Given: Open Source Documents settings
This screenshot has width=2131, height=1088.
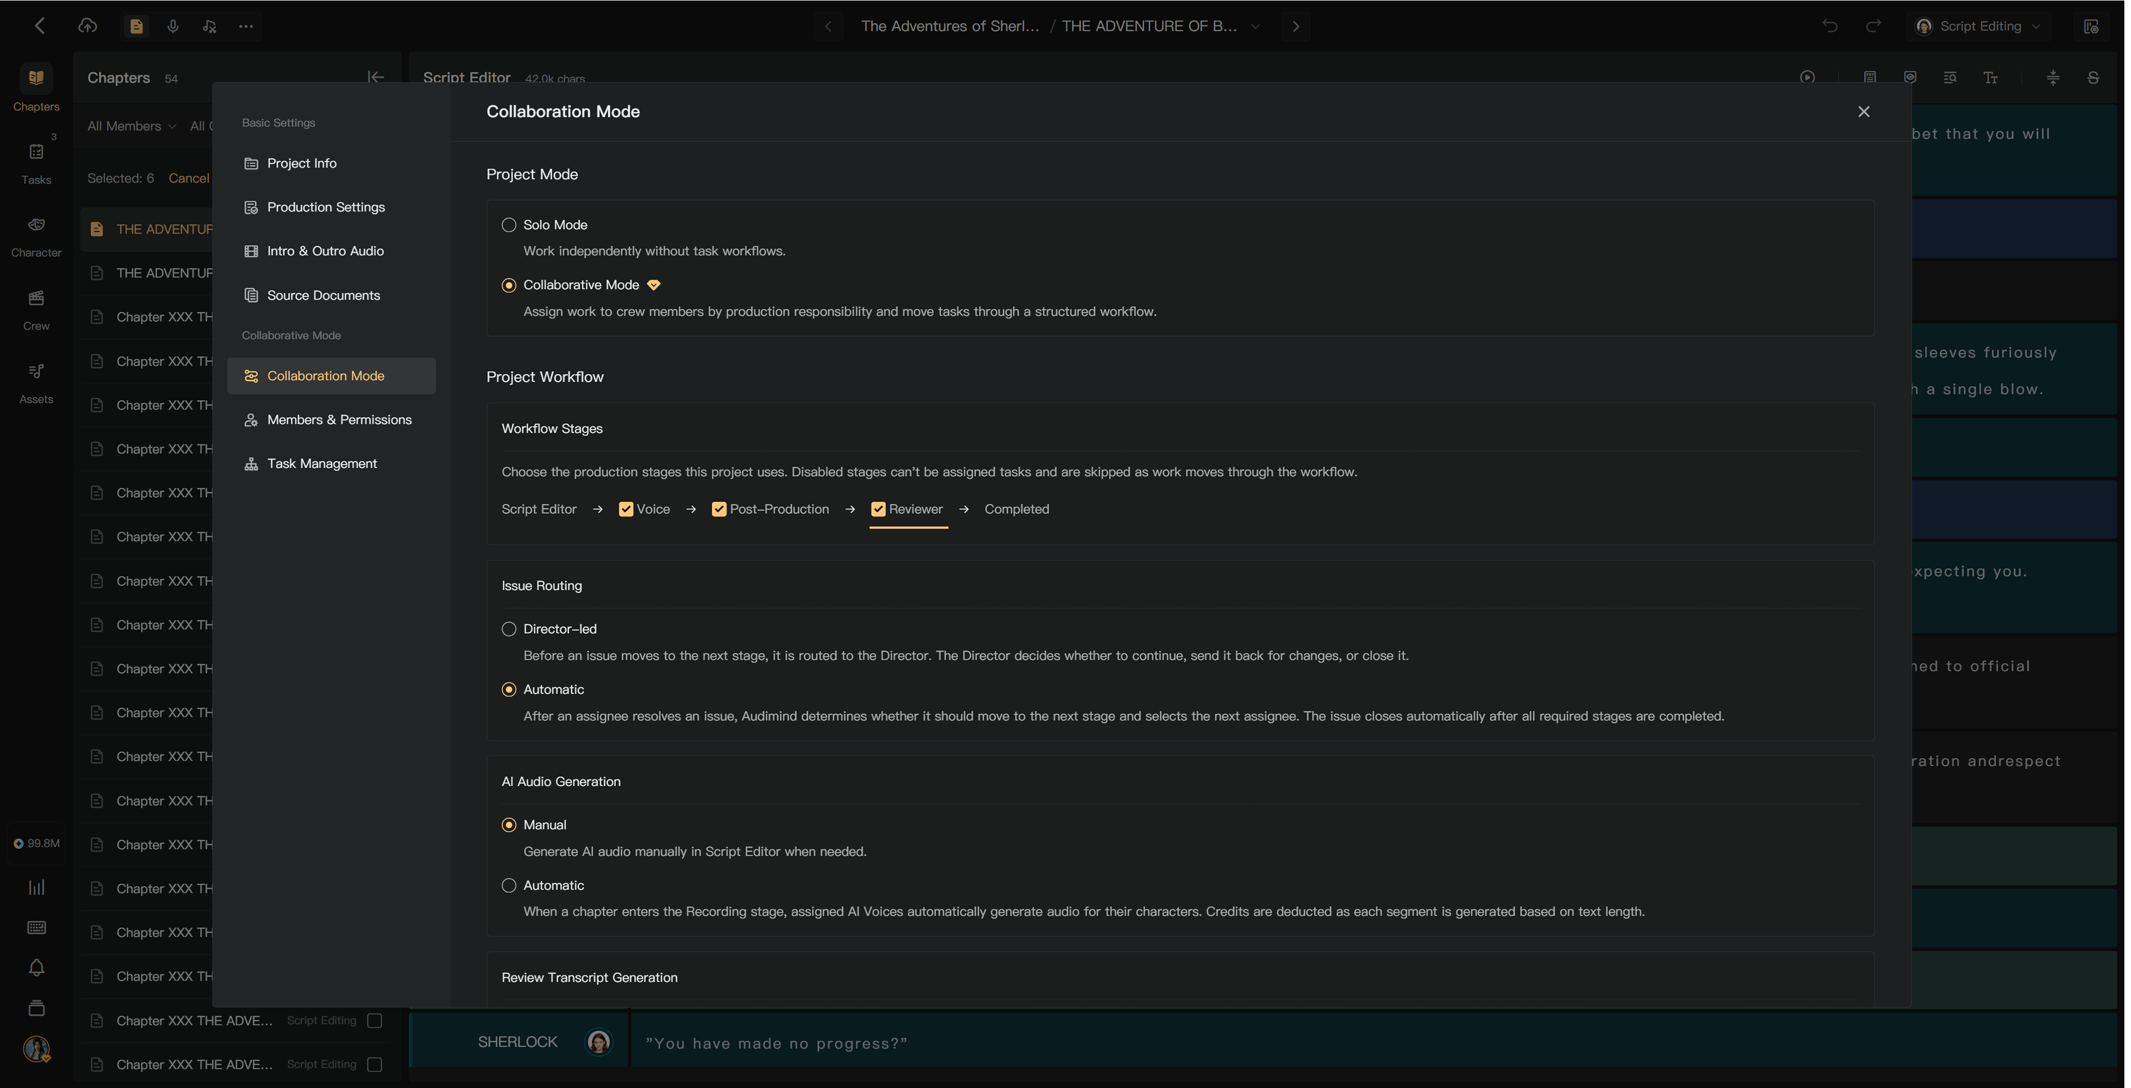Looking at the screenshot, I should tap(332, 295).
